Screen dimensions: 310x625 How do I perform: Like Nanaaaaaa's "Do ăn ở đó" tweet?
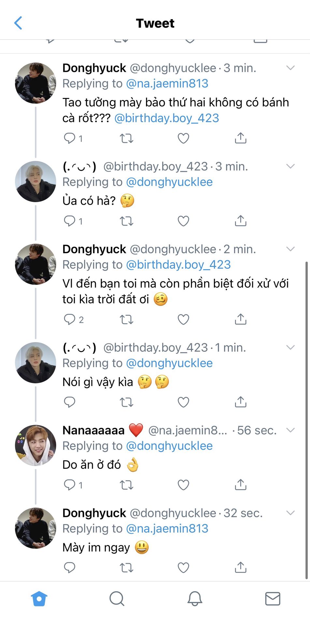[183, 485]
